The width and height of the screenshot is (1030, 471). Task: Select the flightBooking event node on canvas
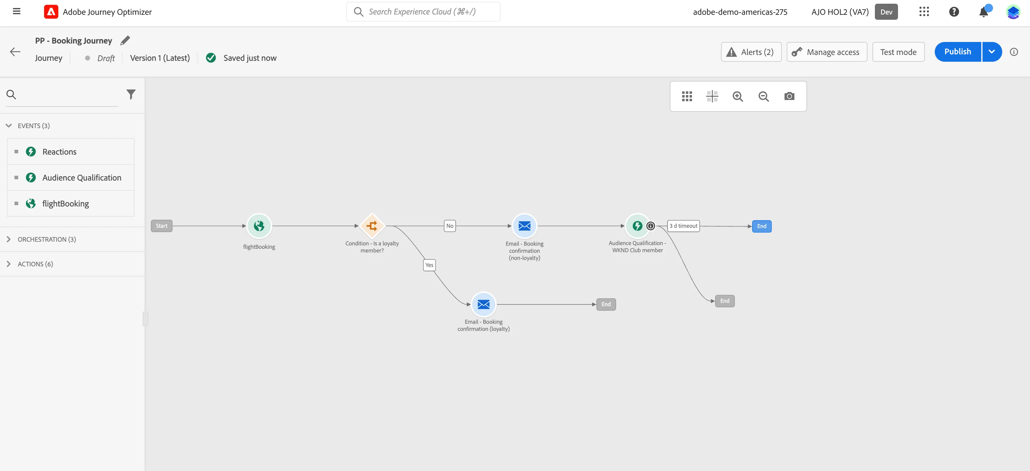click(259, 226)
